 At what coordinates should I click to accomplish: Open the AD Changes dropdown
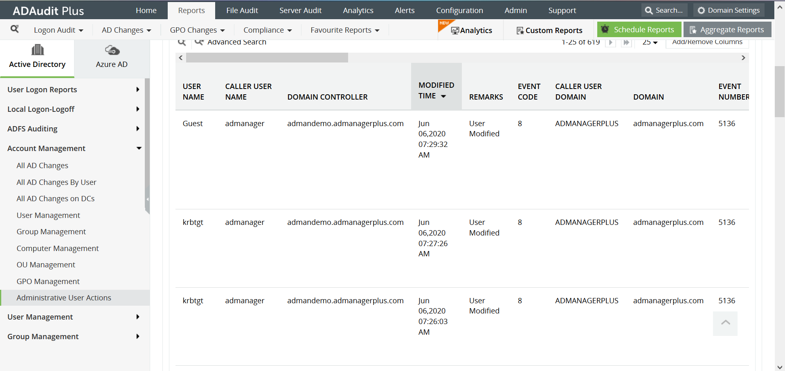126,30
